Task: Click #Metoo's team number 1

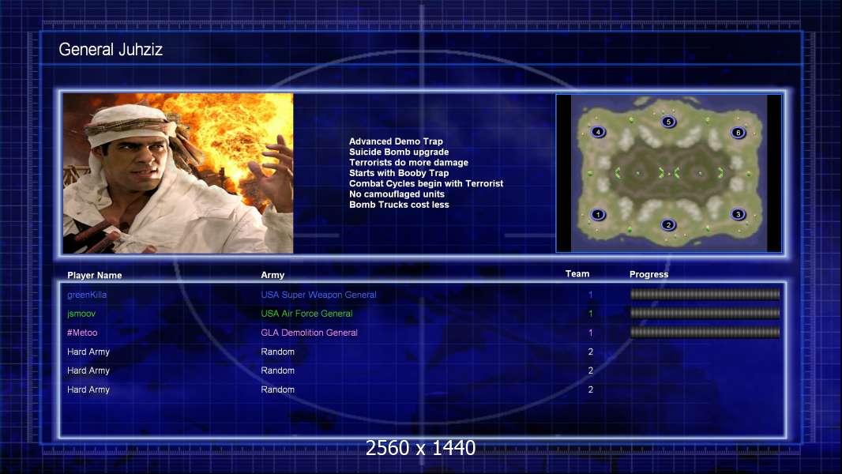Action: pyautogui.click(x=590, y=333)
